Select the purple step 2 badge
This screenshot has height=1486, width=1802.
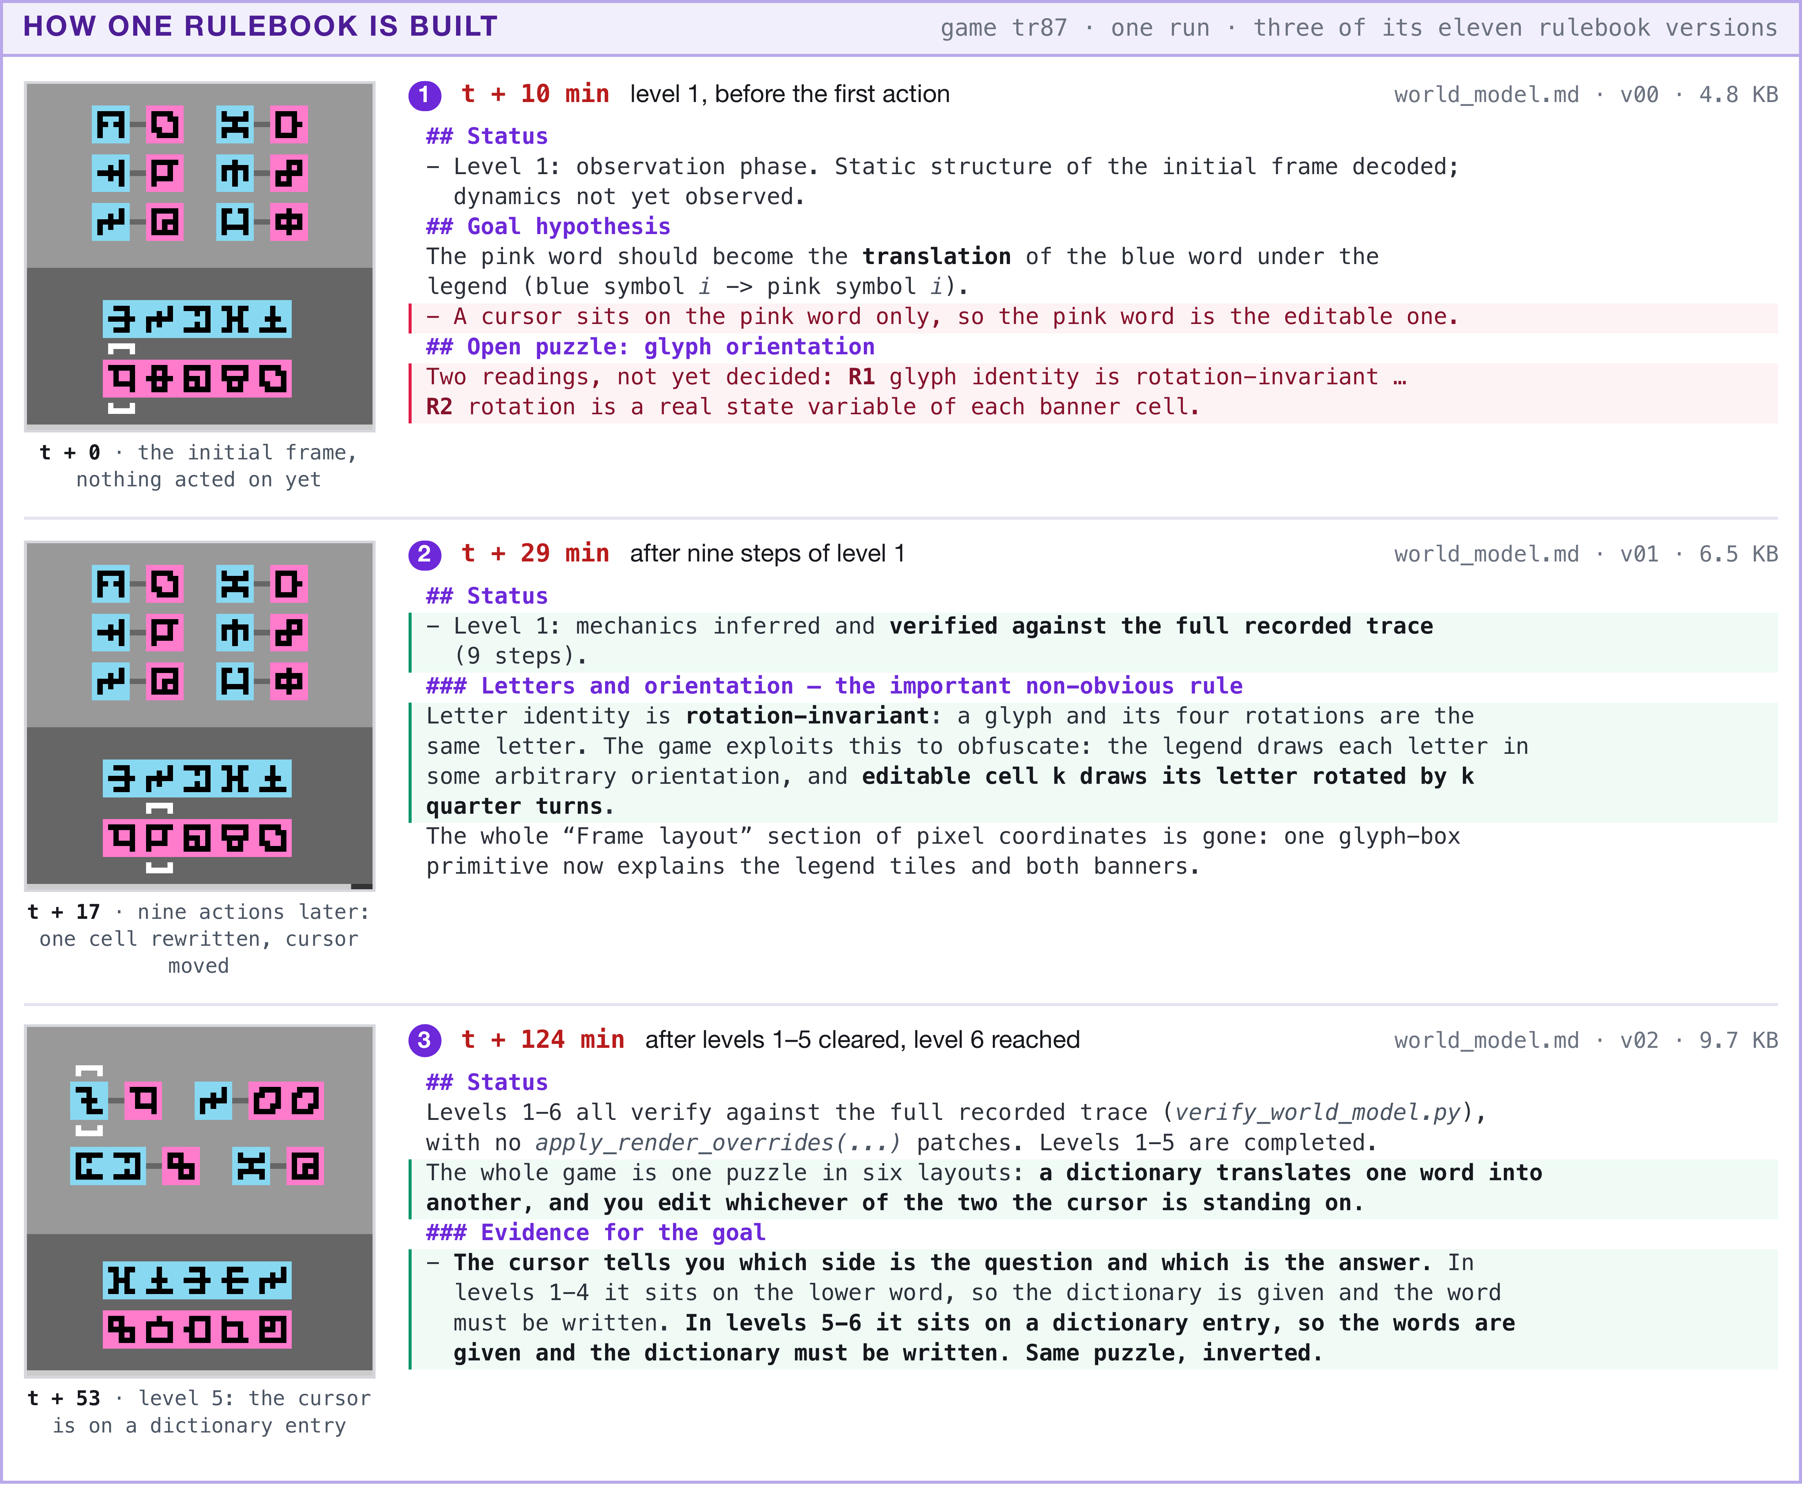(425, 555)
